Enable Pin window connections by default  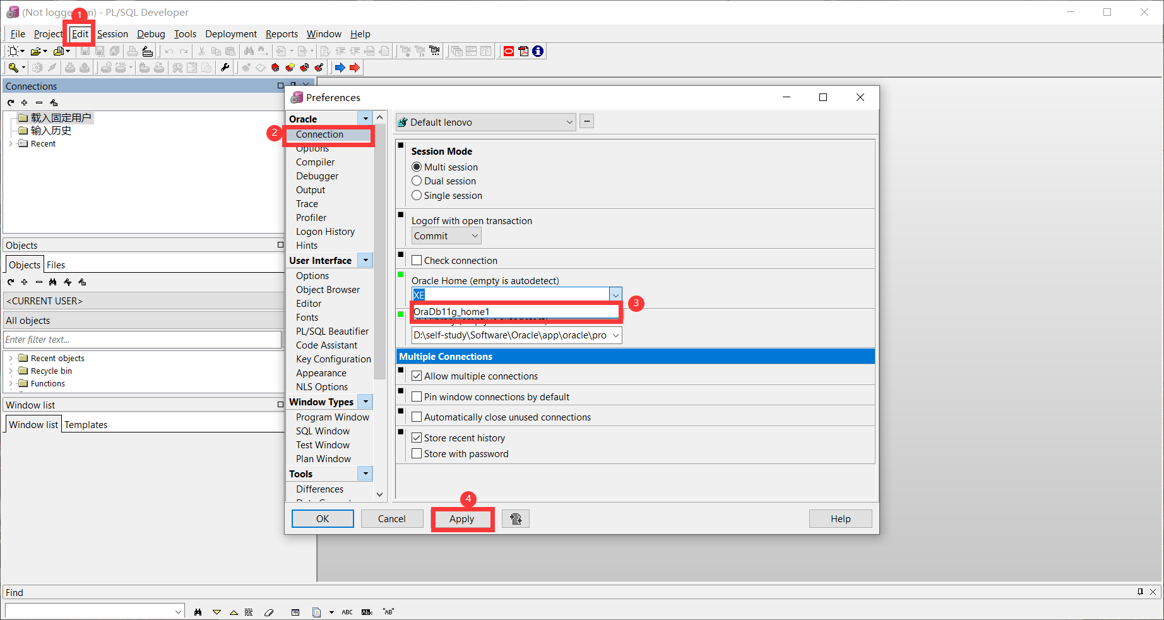[x=417, y=396]
